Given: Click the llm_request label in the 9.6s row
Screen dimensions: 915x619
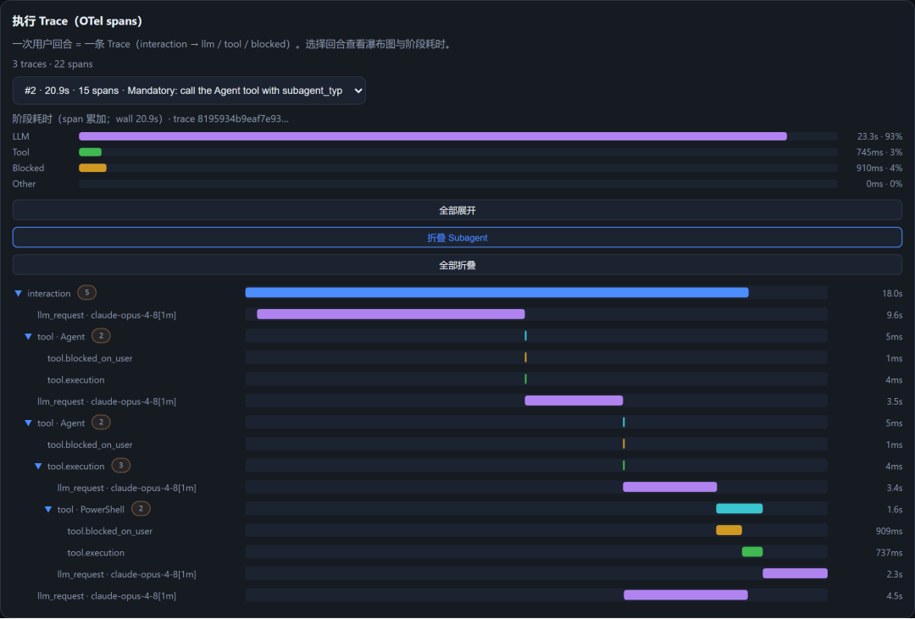Looking at the screenshot, I should pos(107,315).
